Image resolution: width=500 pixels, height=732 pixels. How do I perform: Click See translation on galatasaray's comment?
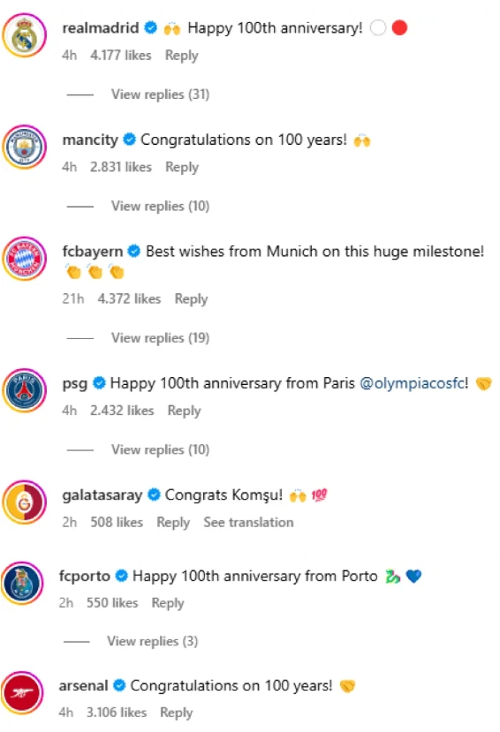coord(248,522)
